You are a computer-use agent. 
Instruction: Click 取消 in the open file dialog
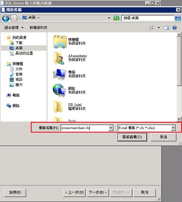pos(163,137)
